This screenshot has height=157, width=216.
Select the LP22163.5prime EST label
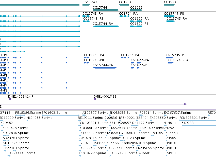(16, 148)
